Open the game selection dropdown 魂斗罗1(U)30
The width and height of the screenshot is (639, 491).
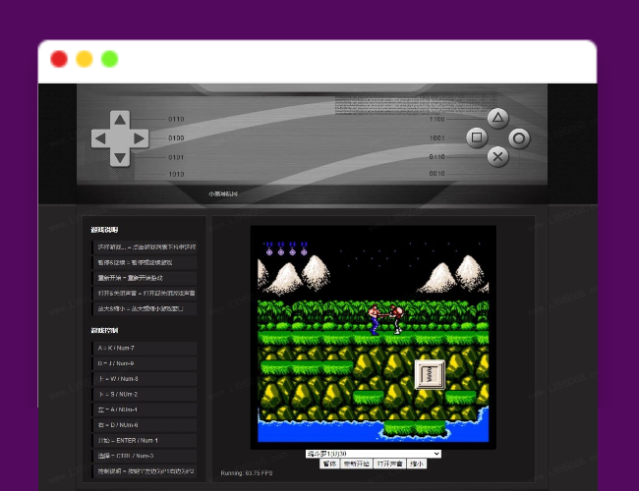click(373, 454)
